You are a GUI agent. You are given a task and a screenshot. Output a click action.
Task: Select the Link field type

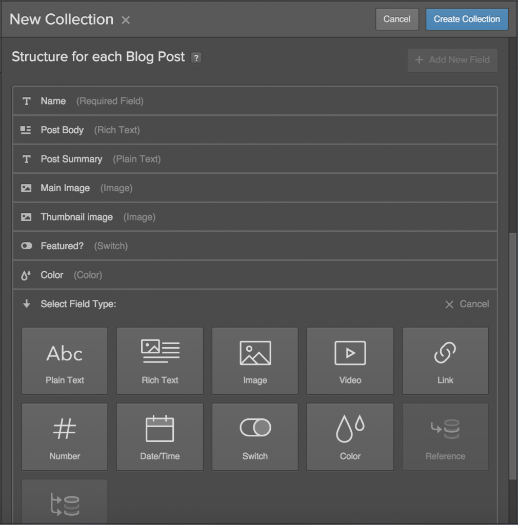(x=445, y=360)
